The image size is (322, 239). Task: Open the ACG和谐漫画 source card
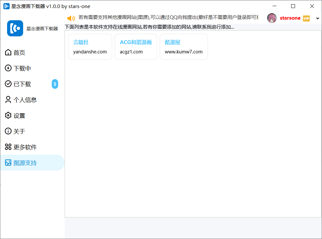pos(136,47)
